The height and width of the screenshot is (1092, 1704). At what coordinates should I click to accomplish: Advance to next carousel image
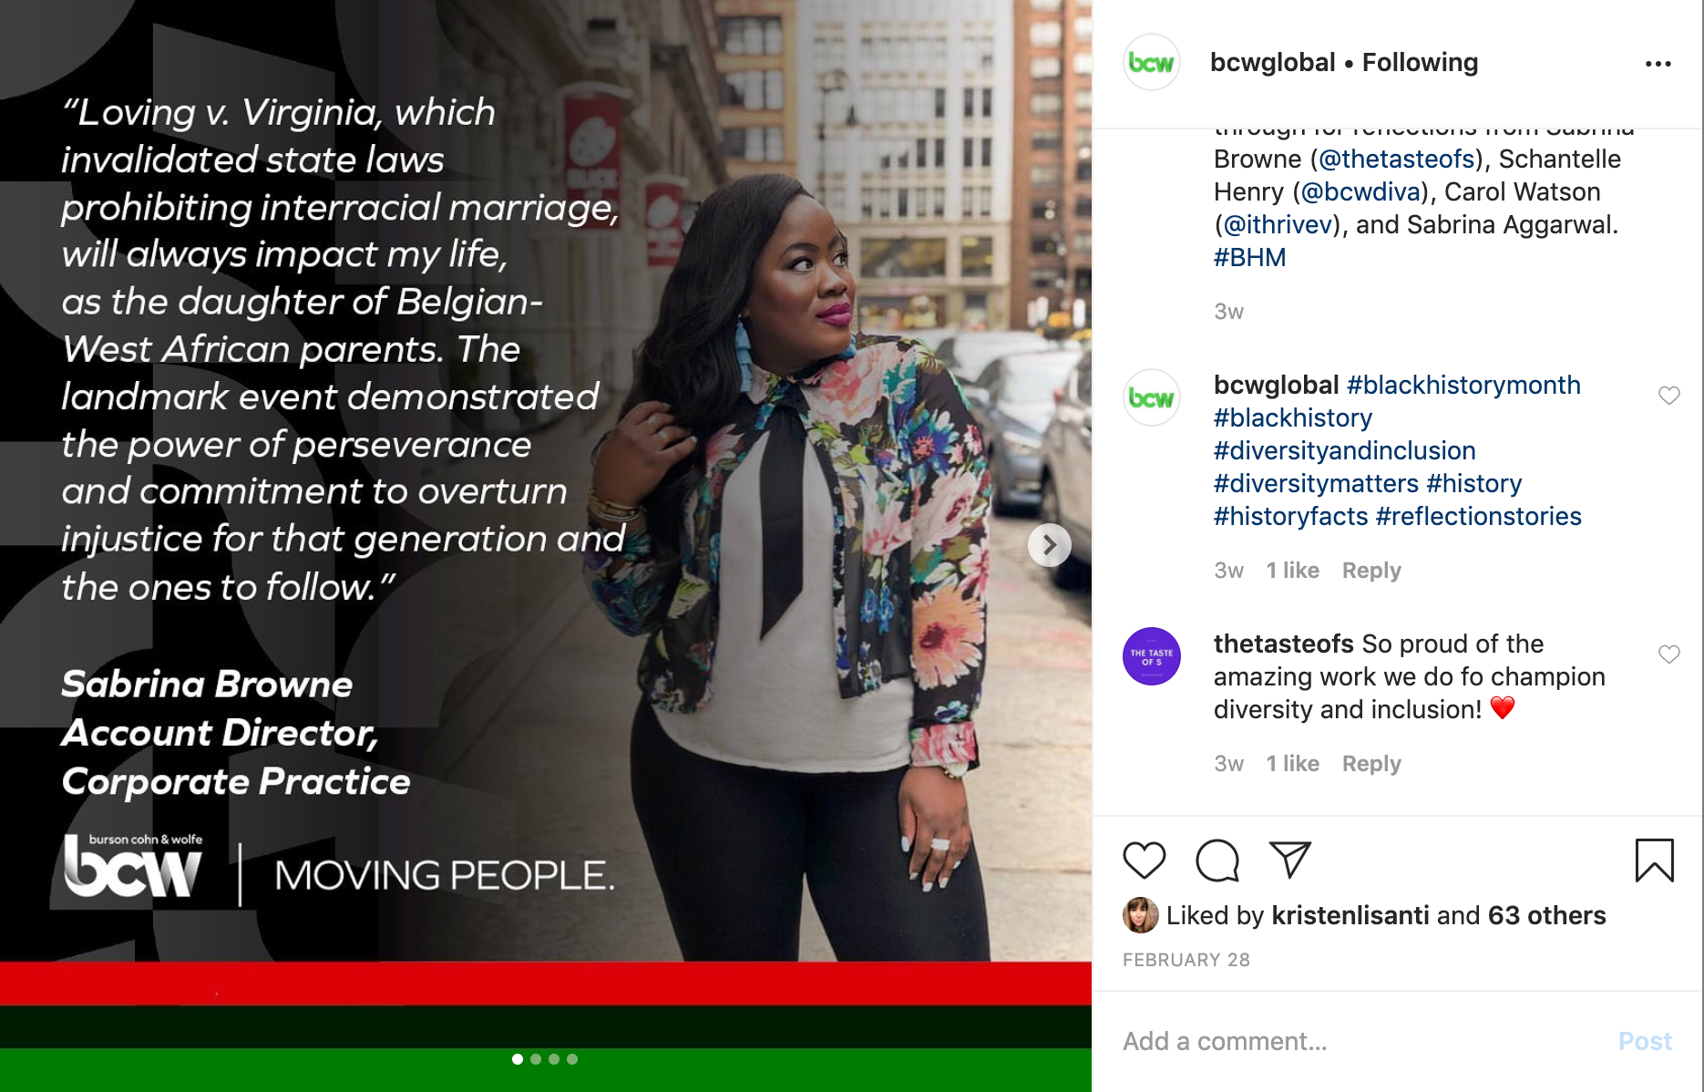click(1050, 545)
